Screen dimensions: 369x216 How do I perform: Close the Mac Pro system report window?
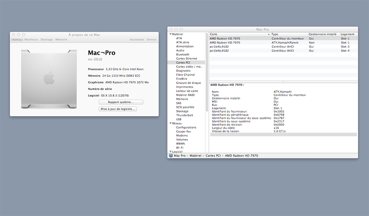(171, 29)
